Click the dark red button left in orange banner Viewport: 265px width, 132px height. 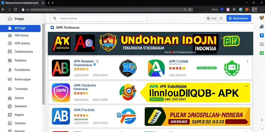179,122
